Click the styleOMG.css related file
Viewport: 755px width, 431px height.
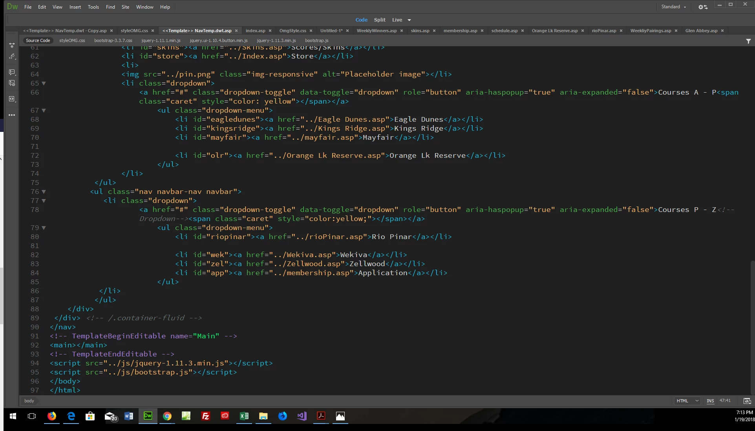point(72,40)
